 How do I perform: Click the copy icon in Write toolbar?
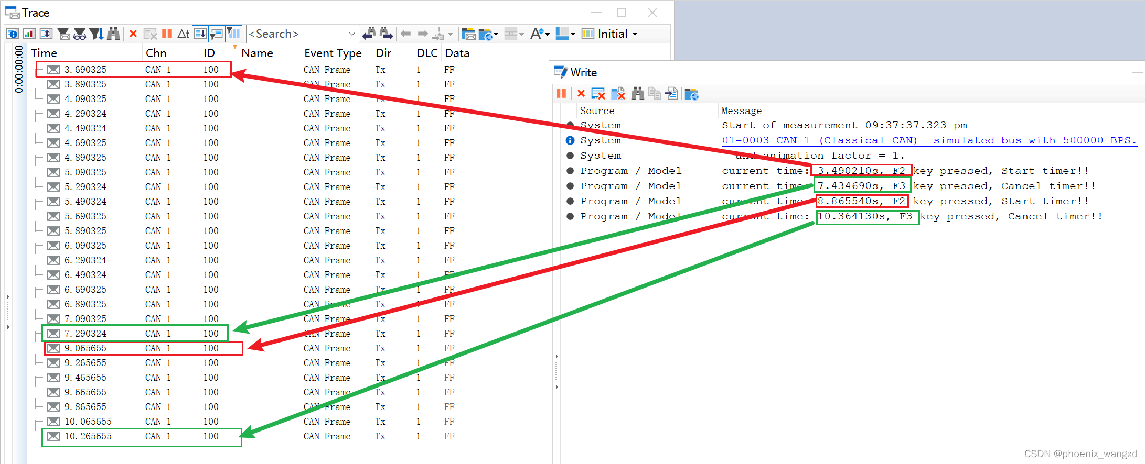(x=655, y=94)
